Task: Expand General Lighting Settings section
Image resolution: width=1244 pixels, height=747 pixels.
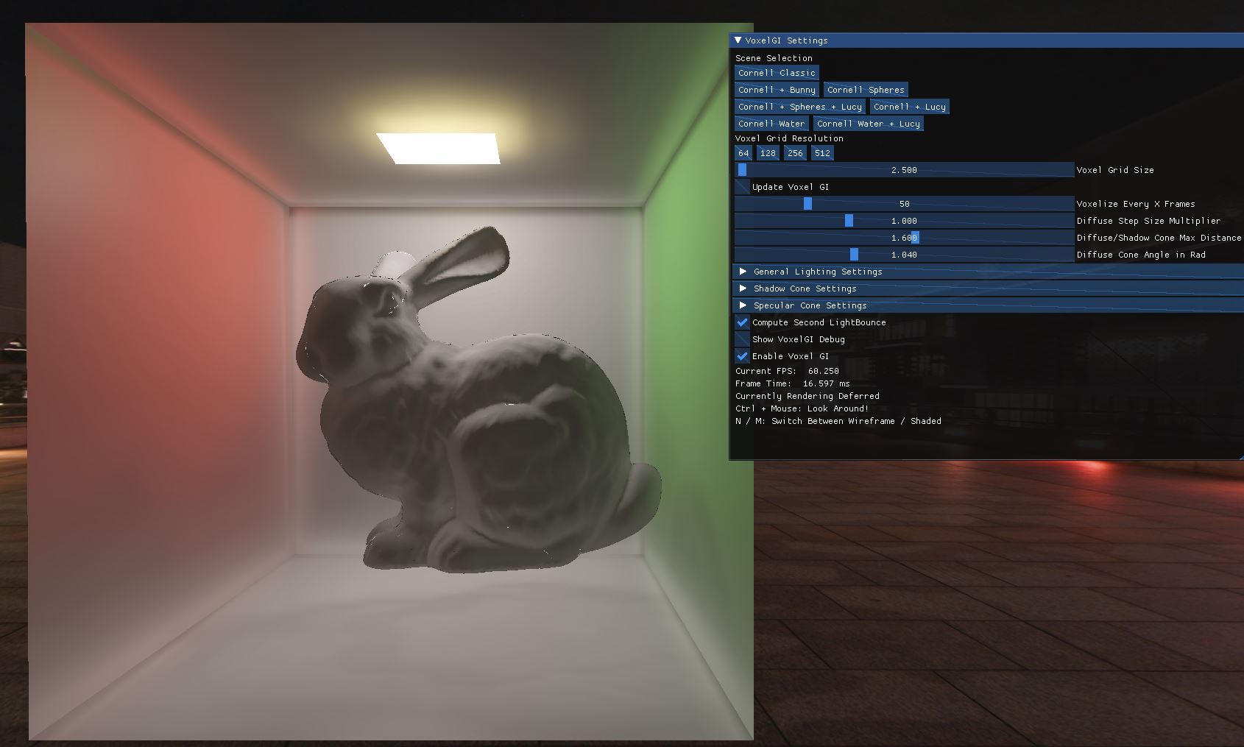Action: pos(743,272)
